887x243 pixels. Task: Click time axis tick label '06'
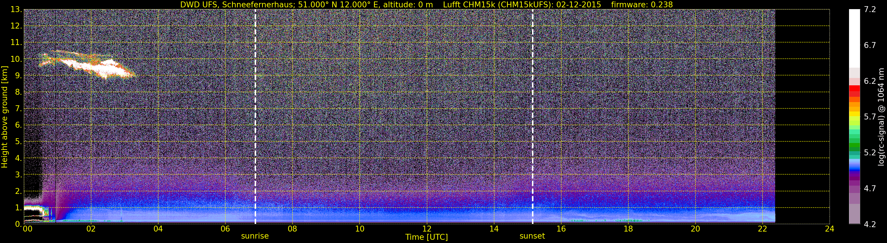tap(225, 229)
